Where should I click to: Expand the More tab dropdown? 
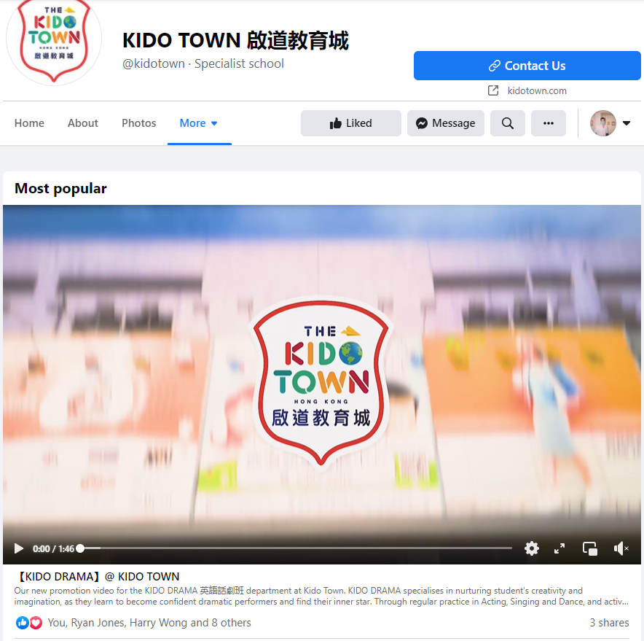199,123
